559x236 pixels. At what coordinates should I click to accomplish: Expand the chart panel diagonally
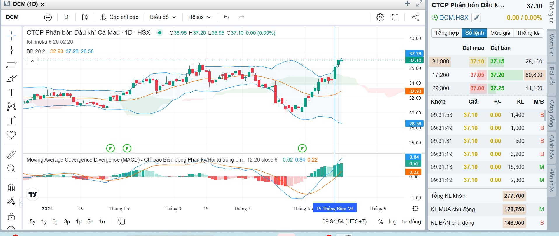(419, 4)
